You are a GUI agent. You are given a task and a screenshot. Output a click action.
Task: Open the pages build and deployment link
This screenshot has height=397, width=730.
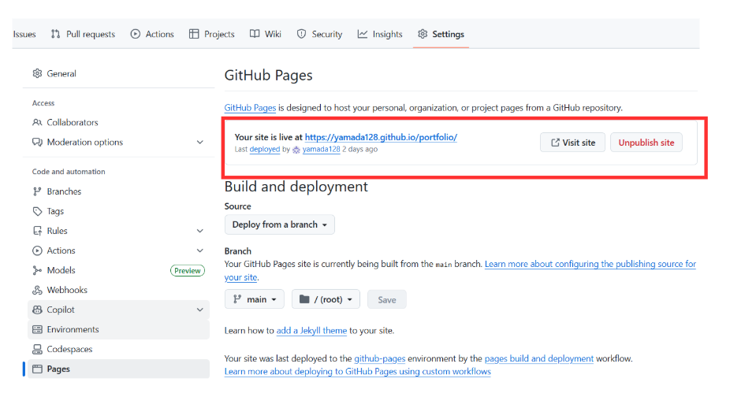click(539, 359)
